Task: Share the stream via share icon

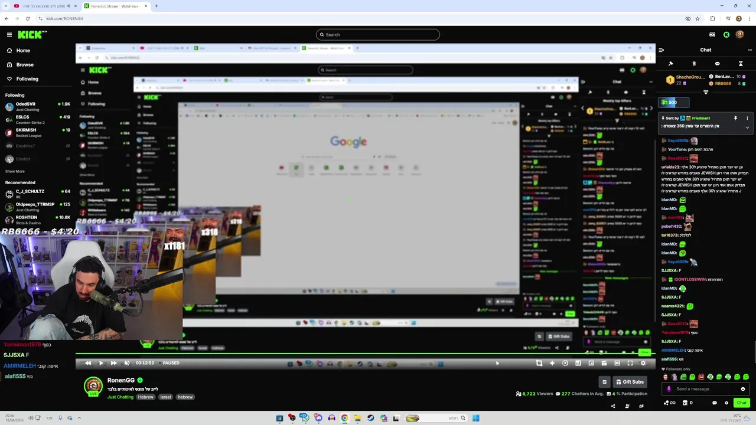Action: point(612,406)
